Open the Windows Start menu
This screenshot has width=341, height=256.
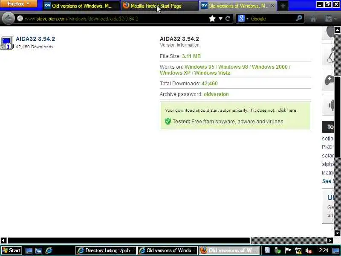11,250
